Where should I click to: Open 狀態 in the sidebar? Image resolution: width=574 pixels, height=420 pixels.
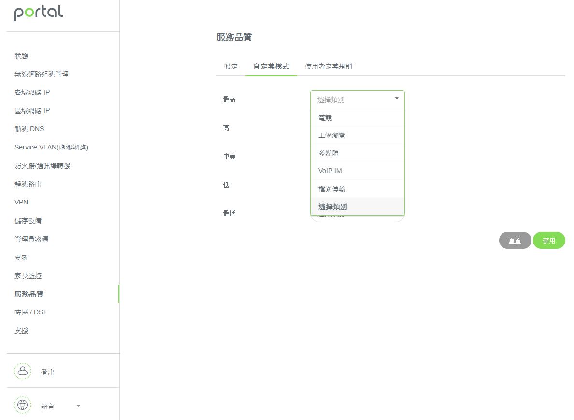(x=21, y=56)
